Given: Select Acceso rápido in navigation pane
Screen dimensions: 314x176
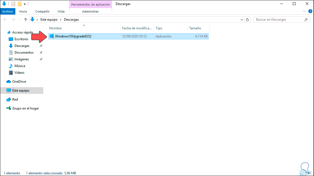Looking at the screenshot, I should tap(23, 32).
